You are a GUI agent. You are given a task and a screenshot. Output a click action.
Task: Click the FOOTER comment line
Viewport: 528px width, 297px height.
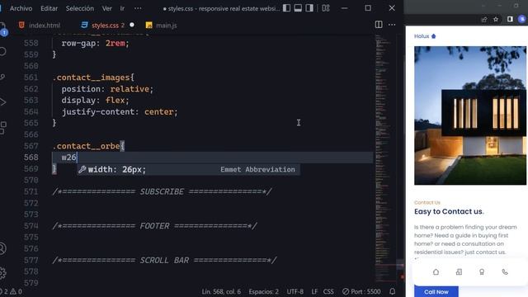coord(155,226)
